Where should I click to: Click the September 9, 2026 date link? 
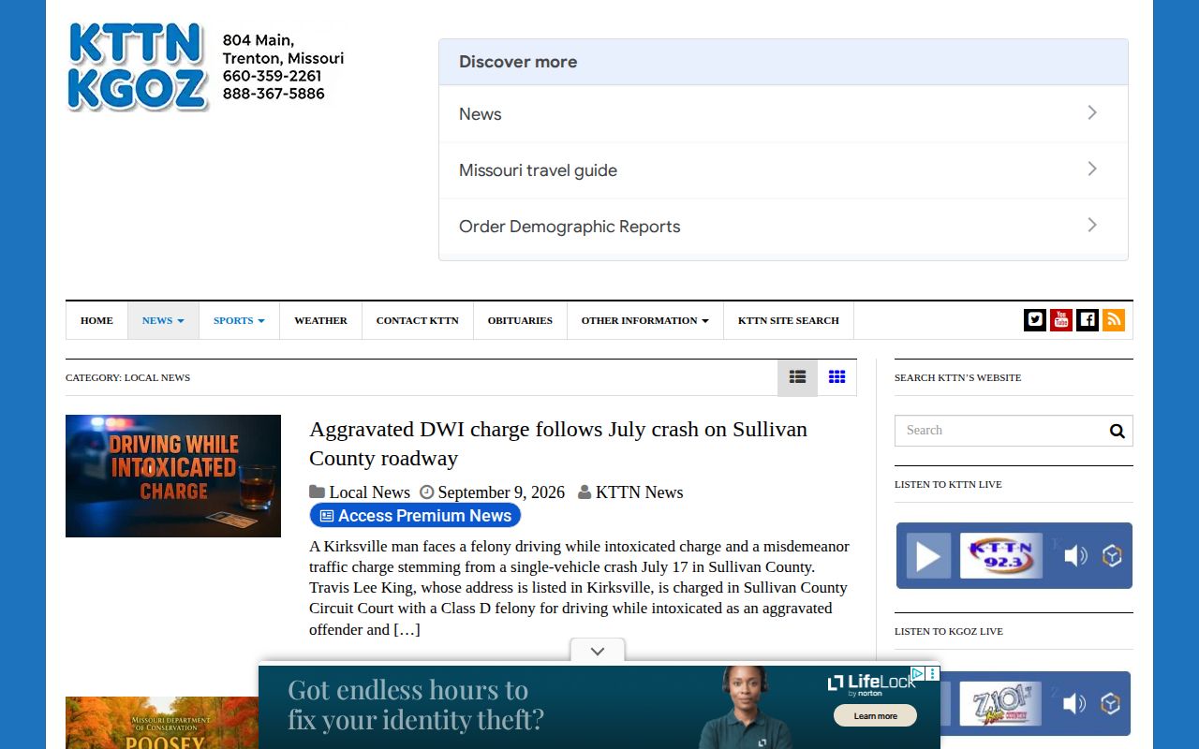501,492
